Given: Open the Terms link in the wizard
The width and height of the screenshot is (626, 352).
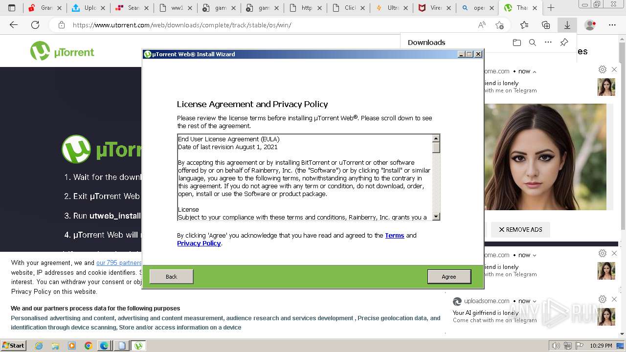Looking at the screenshot, I should [395, 235].
